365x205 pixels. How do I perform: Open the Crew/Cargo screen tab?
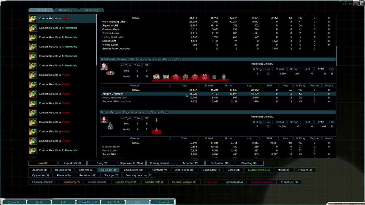pos(88,202)
